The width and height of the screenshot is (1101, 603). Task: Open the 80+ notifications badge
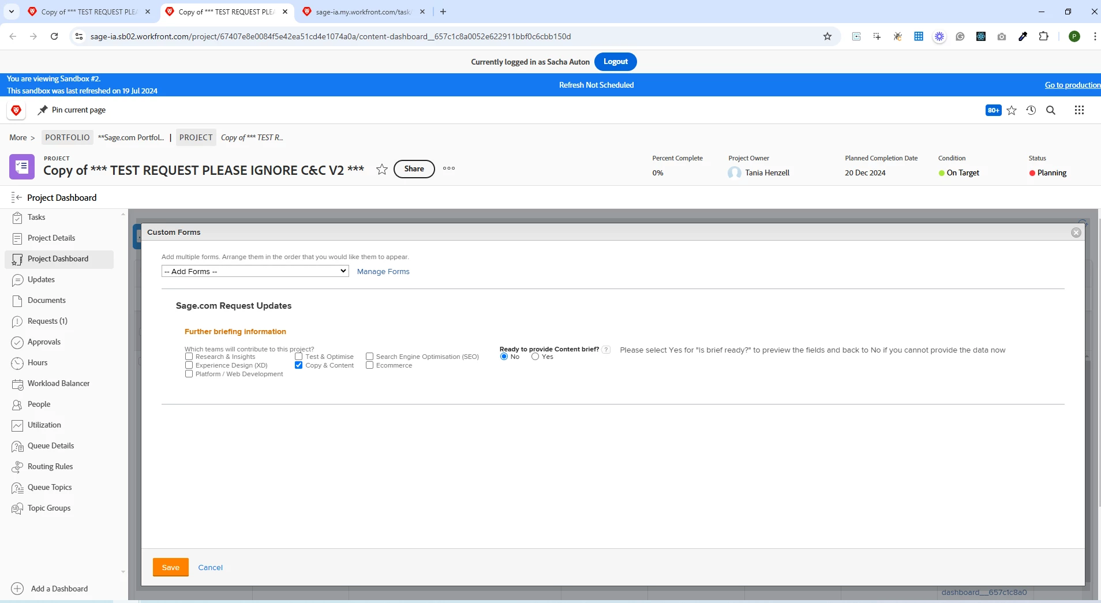[x=993, y=110]
